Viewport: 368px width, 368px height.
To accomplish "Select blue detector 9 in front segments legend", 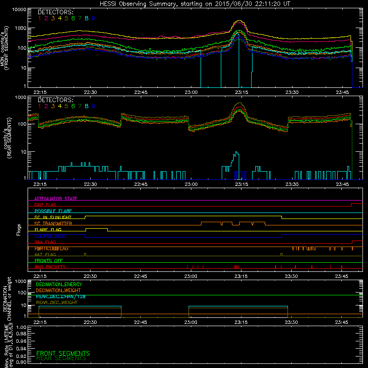I will point(93,18).
